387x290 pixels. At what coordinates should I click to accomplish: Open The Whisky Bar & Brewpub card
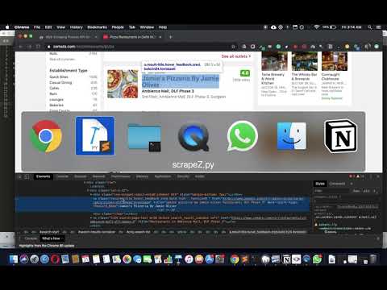[304, 74]
